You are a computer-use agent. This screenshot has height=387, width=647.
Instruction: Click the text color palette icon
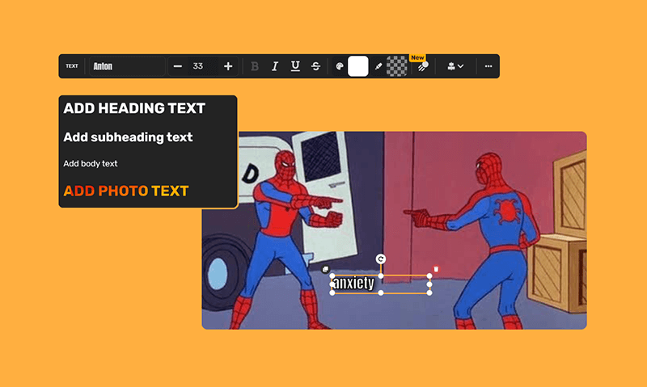coord(340,66)
